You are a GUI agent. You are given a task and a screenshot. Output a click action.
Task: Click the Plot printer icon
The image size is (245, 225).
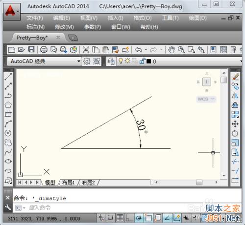(44, 50)
